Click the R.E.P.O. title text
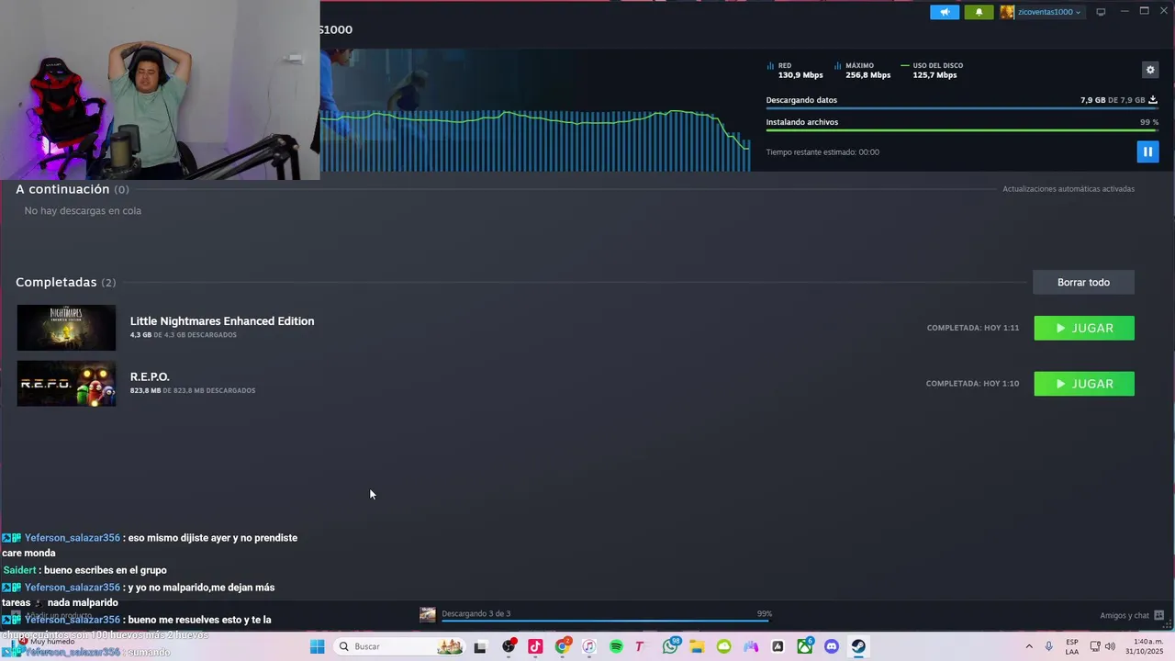The height and width of the screenshot is (661, 1175). tap(150, 376)
